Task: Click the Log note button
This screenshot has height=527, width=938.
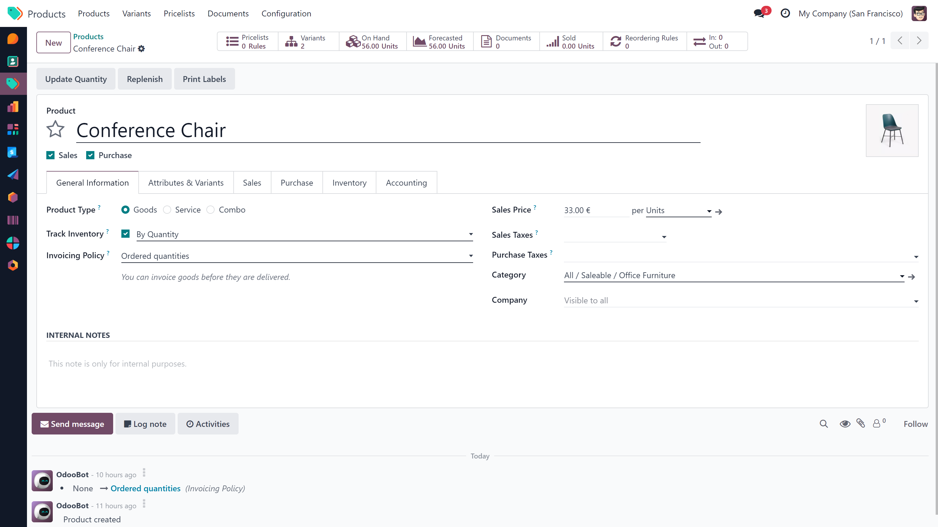Action: [x=145, y=424]
